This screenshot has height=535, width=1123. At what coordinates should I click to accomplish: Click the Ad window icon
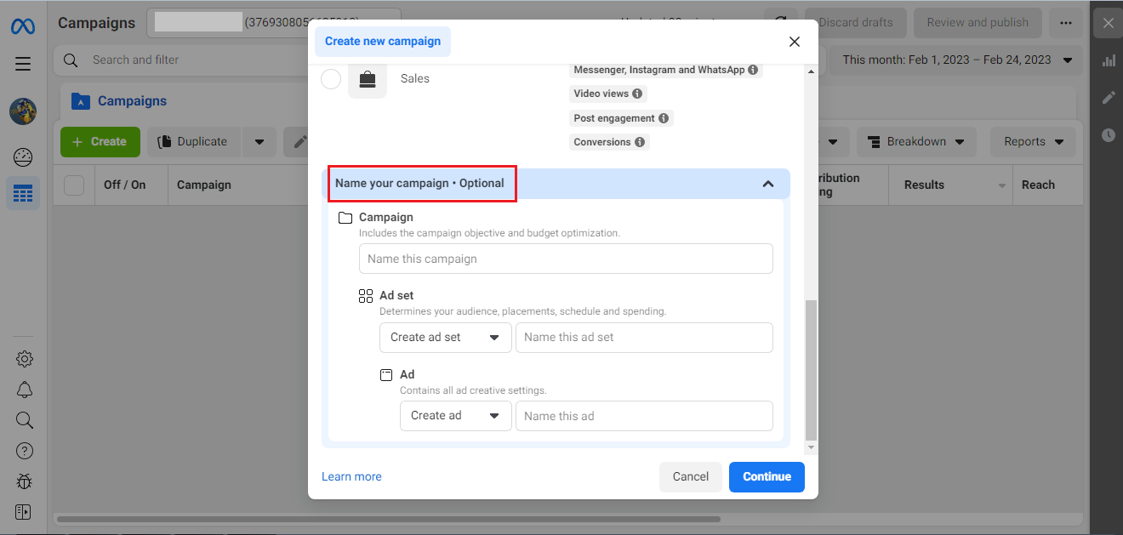[386, 374]
